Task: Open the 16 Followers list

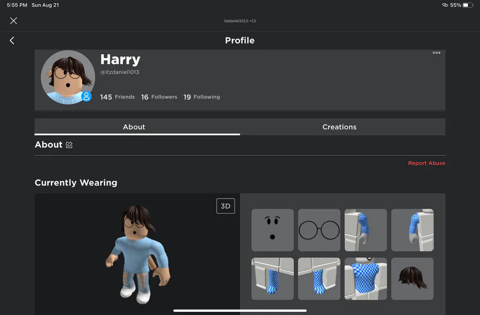Action: [159, 97]
